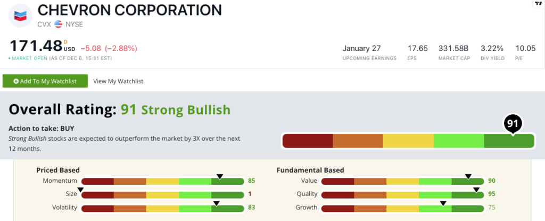Image resolution: width=545 pixels, height=221 pixels.
Task: Click the Momentum triangle marker
Action: pos(219,176)
